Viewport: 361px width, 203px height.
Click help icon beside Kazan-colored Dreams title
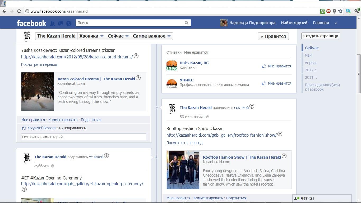point(138,78)
